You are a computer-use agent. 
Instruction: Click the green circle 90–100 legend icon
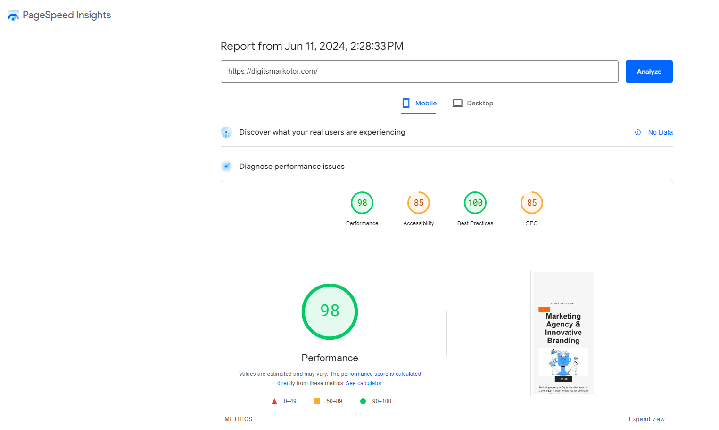(363, 401)
